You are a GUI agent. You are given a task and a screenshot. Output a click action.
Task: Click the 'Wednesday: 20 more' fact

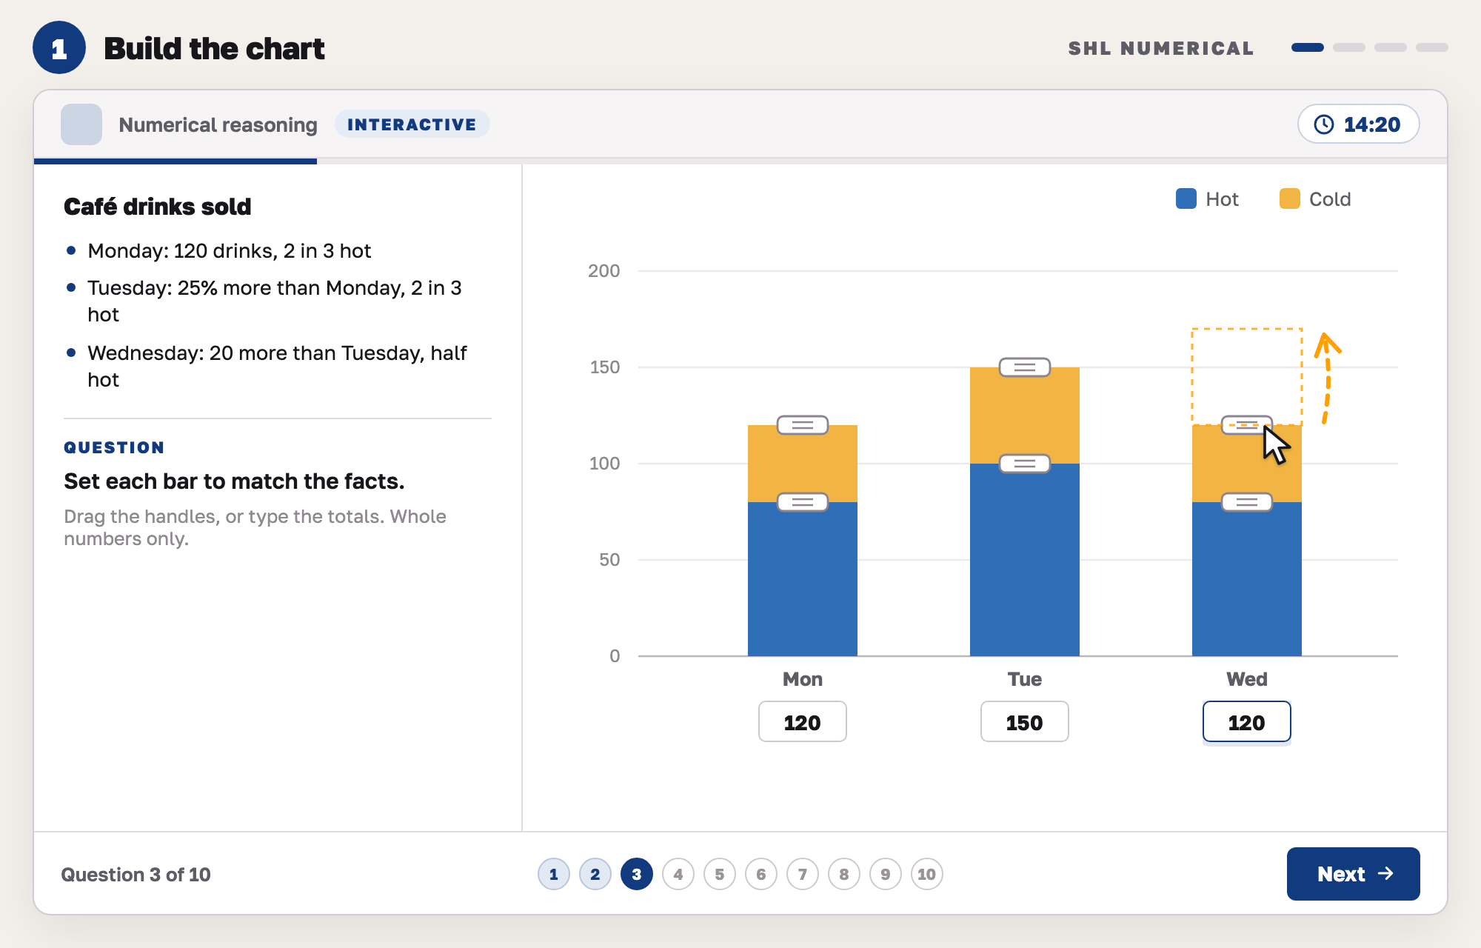pos(277,366)
